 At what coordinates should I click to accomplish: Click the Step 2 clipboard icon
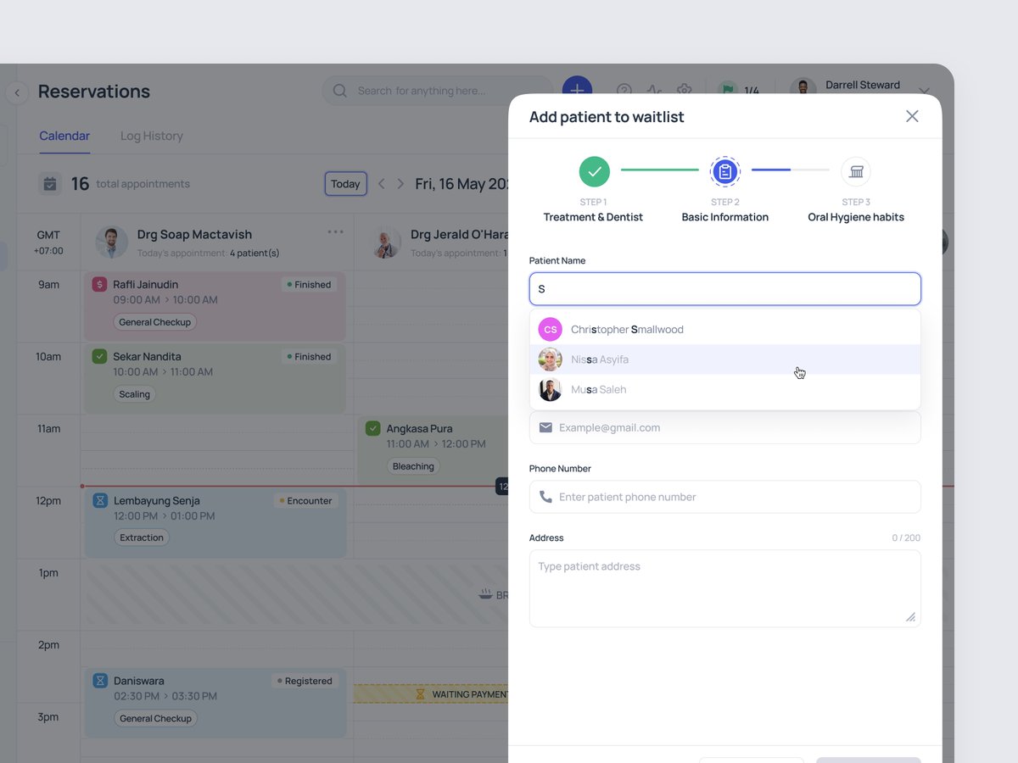(725, 171)
